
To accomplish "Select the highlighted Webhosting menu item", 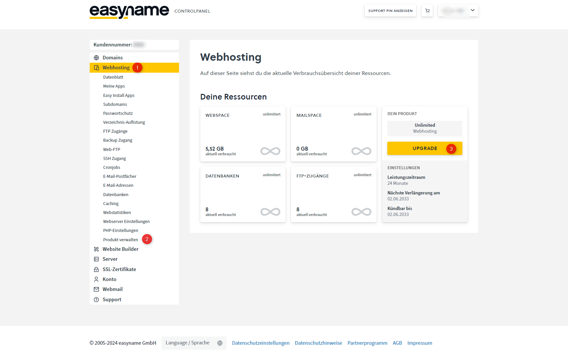I will click(x=116, y=68).
